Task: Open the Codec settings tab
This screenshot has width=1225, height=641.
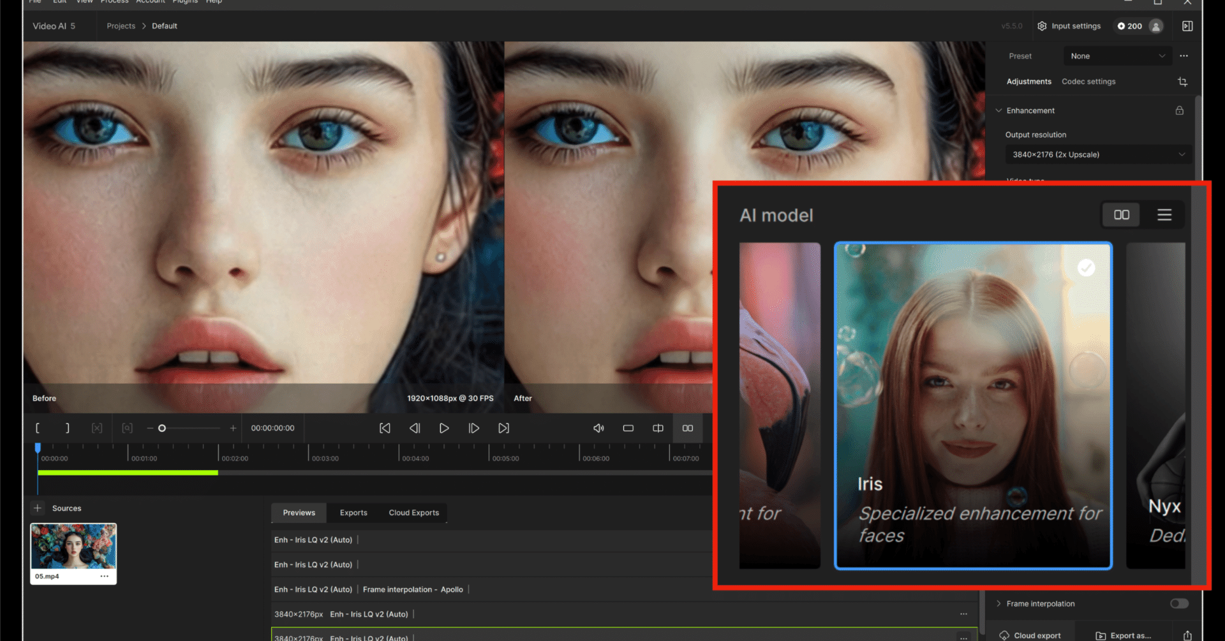Action: pos(1088,82)
